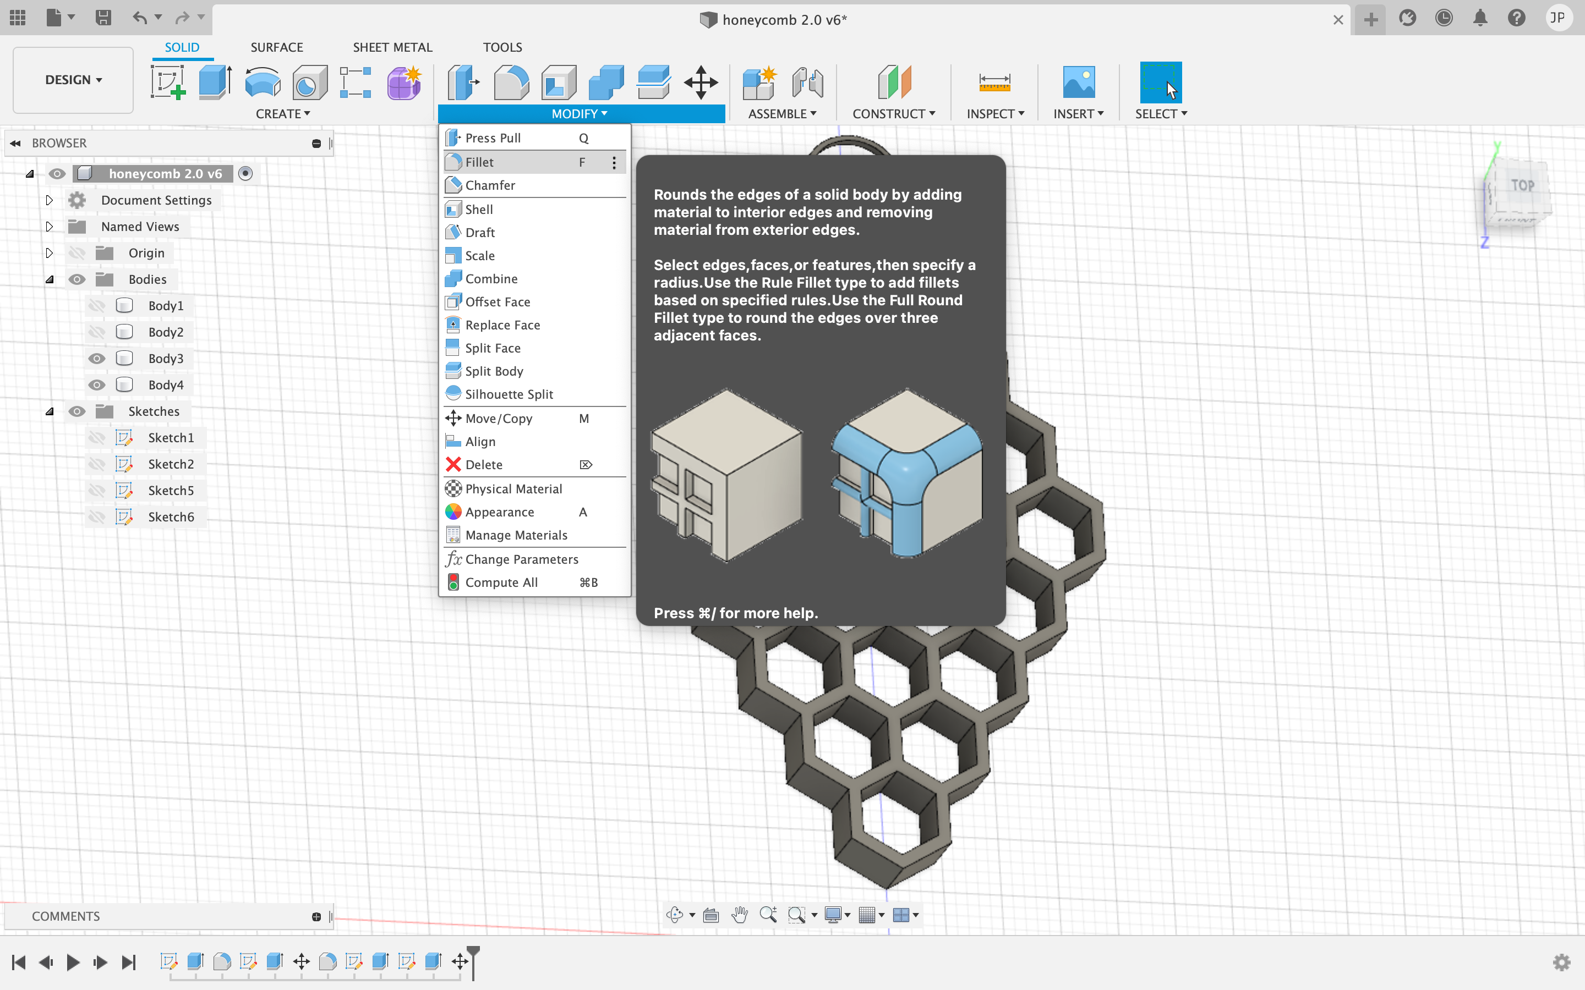Hide Body4 with its eye icon
The width and height of the screenshot is (1585, 990).
coord(97,385)
